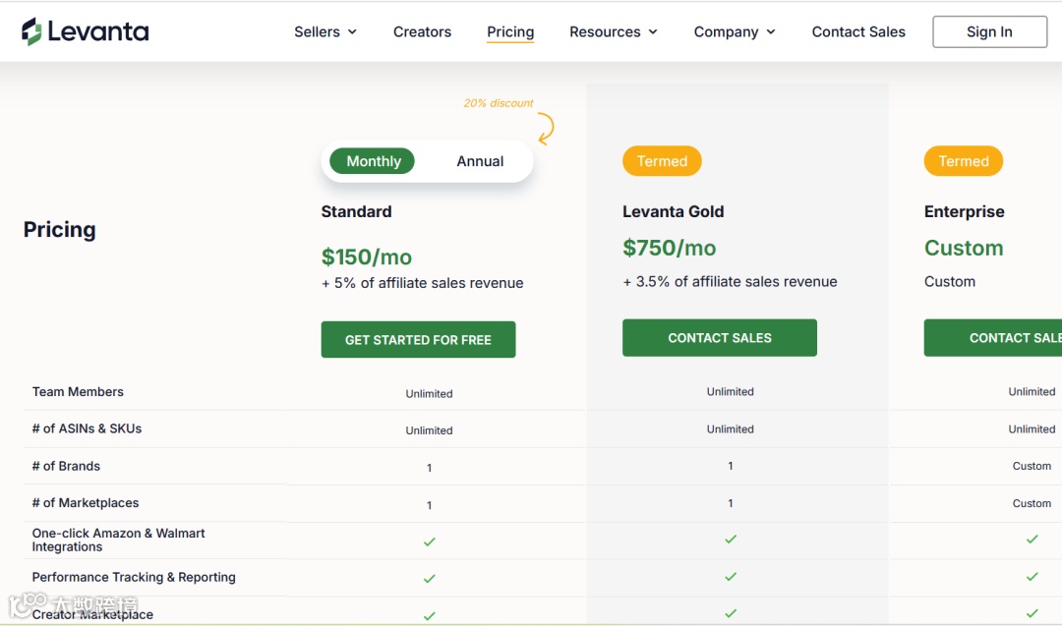Click the Standard checkmark for Performance Tracking & Reporting
The height and width of the screenshot is (626, 1062).
click(430, 579)
